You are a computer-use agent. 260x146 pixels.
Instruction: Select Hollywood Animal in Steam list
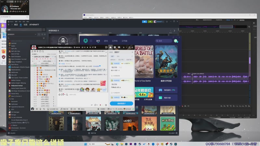point(17,86)
